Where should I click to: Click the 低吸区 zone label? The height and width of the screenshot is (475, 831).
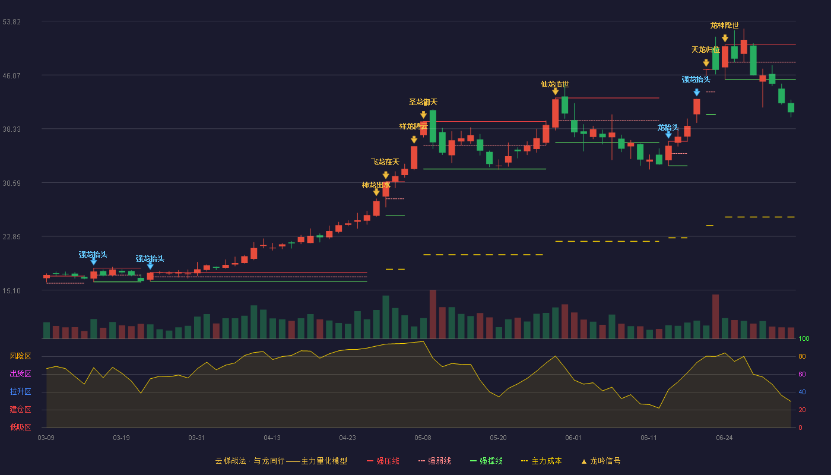(20, 427)
